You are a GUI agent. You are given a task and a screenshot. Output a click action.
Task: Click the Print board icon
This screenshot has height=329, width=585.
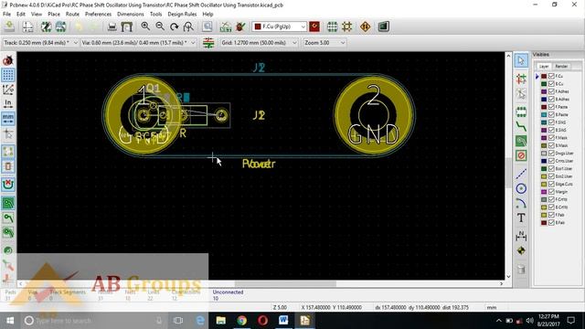coord(112,27)
